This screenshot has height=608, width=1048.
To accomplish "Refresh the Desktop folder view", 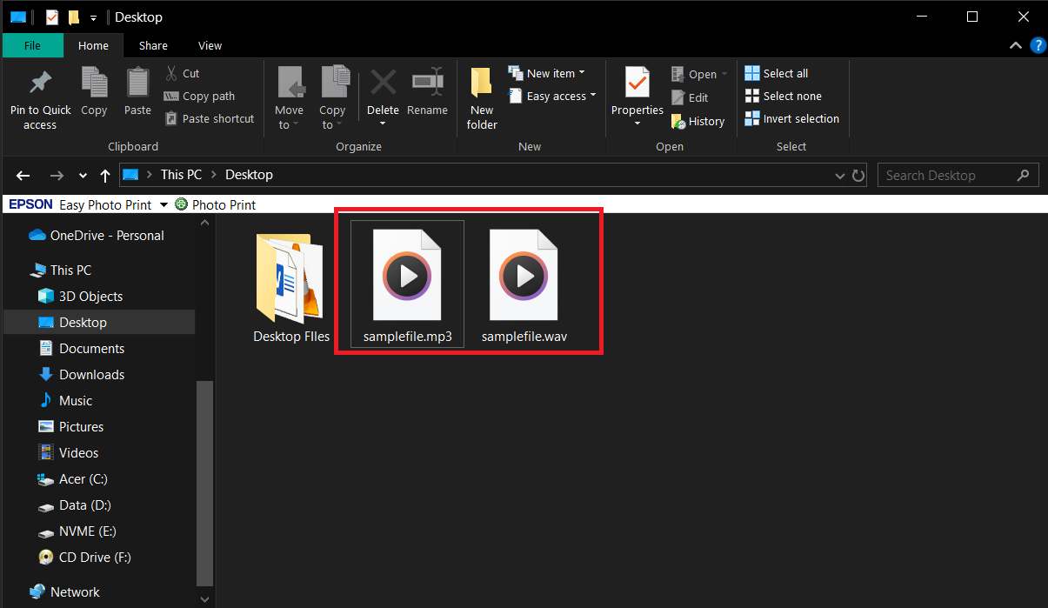I will pos(858,175).
